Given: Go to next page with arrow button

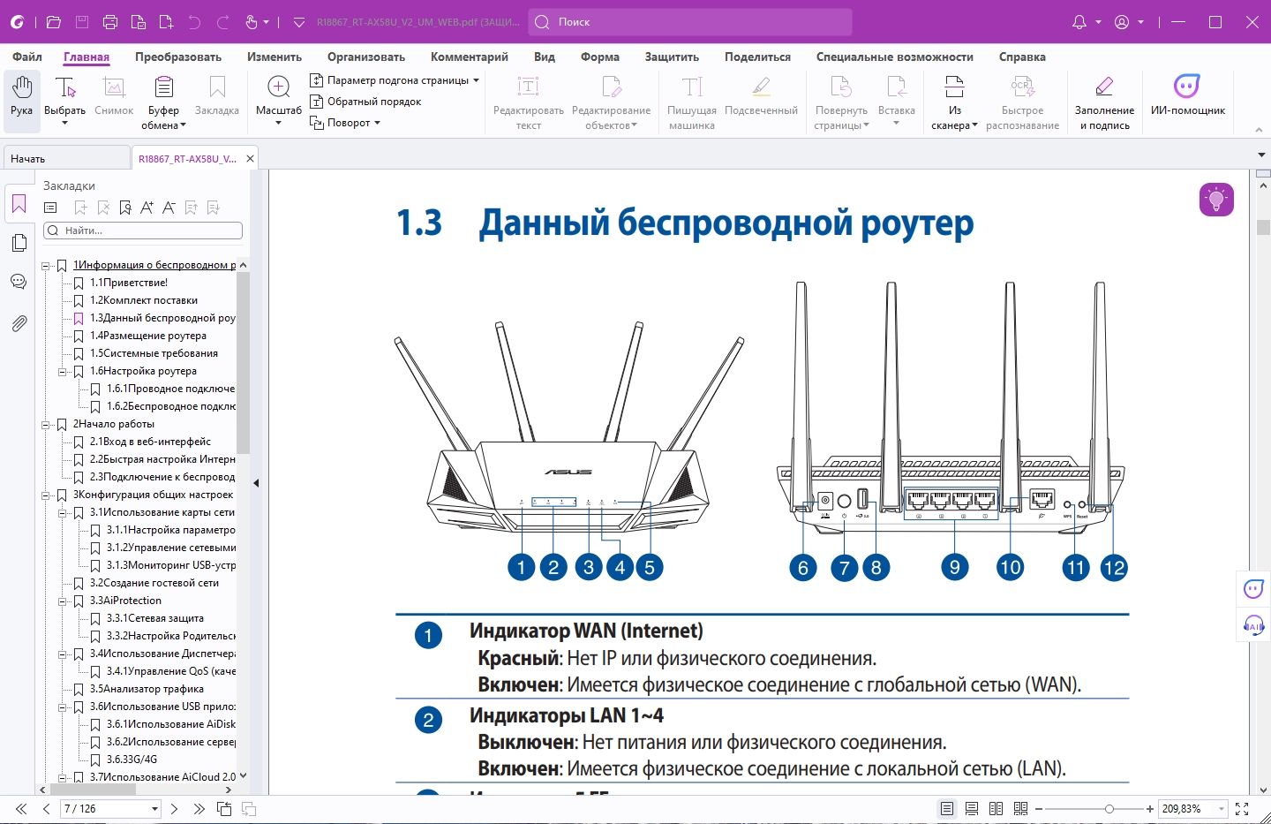Looking at the screenshot, I should (x=174, y=808).
